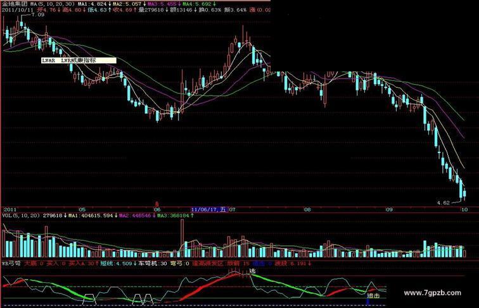Click the MA2: 5.057 readout
This screenshot has height=308, width=479.
(127, 4)
